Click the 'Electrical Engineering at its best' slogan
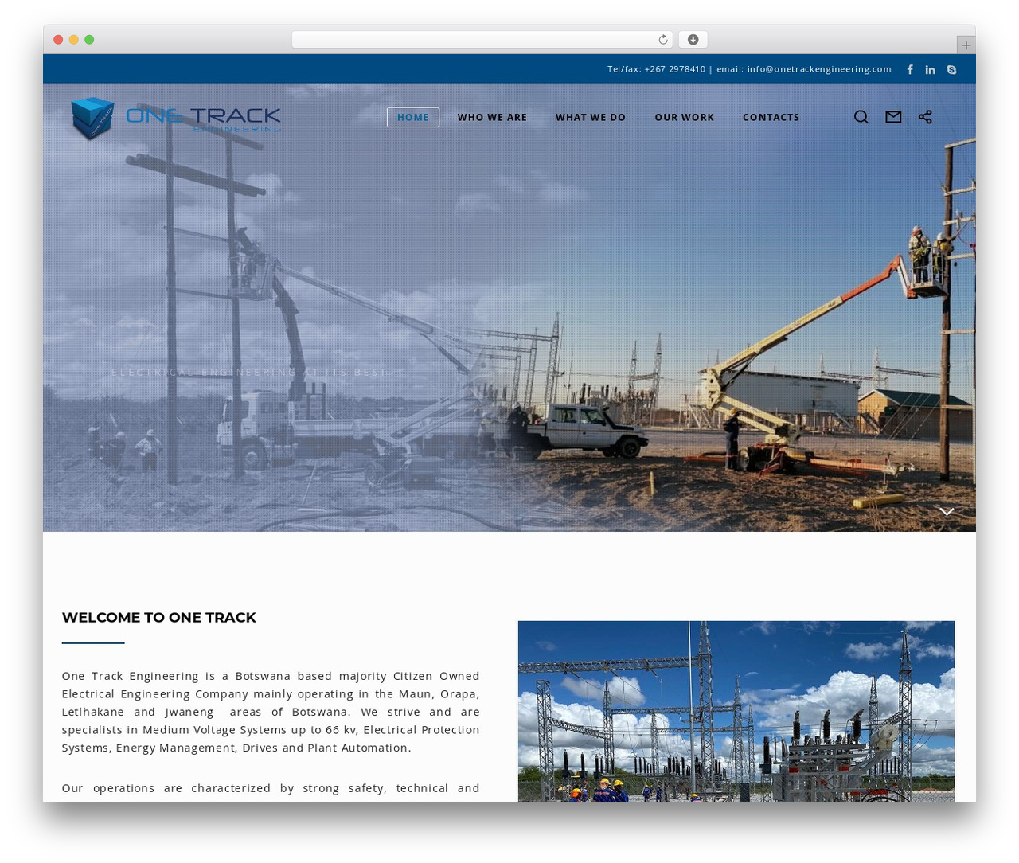Screen dimensions: 1019x863 (x=248, y=373)
